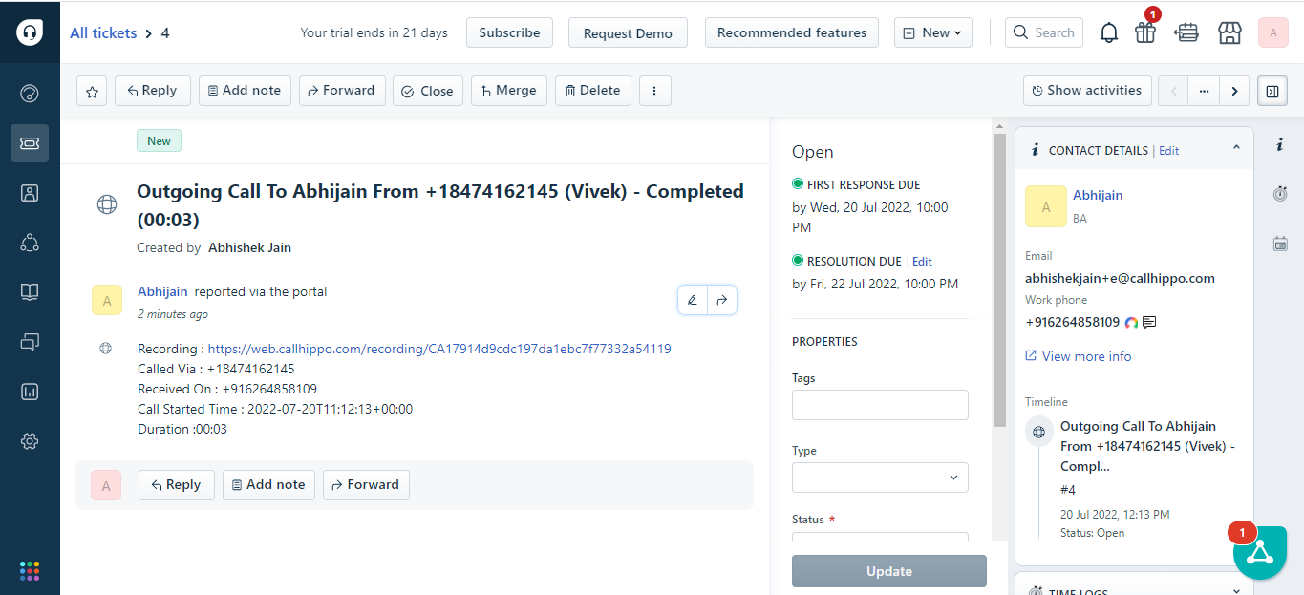
Task: Click the Abhijain contact avatar thumbnail
Action: [1046, 206]
